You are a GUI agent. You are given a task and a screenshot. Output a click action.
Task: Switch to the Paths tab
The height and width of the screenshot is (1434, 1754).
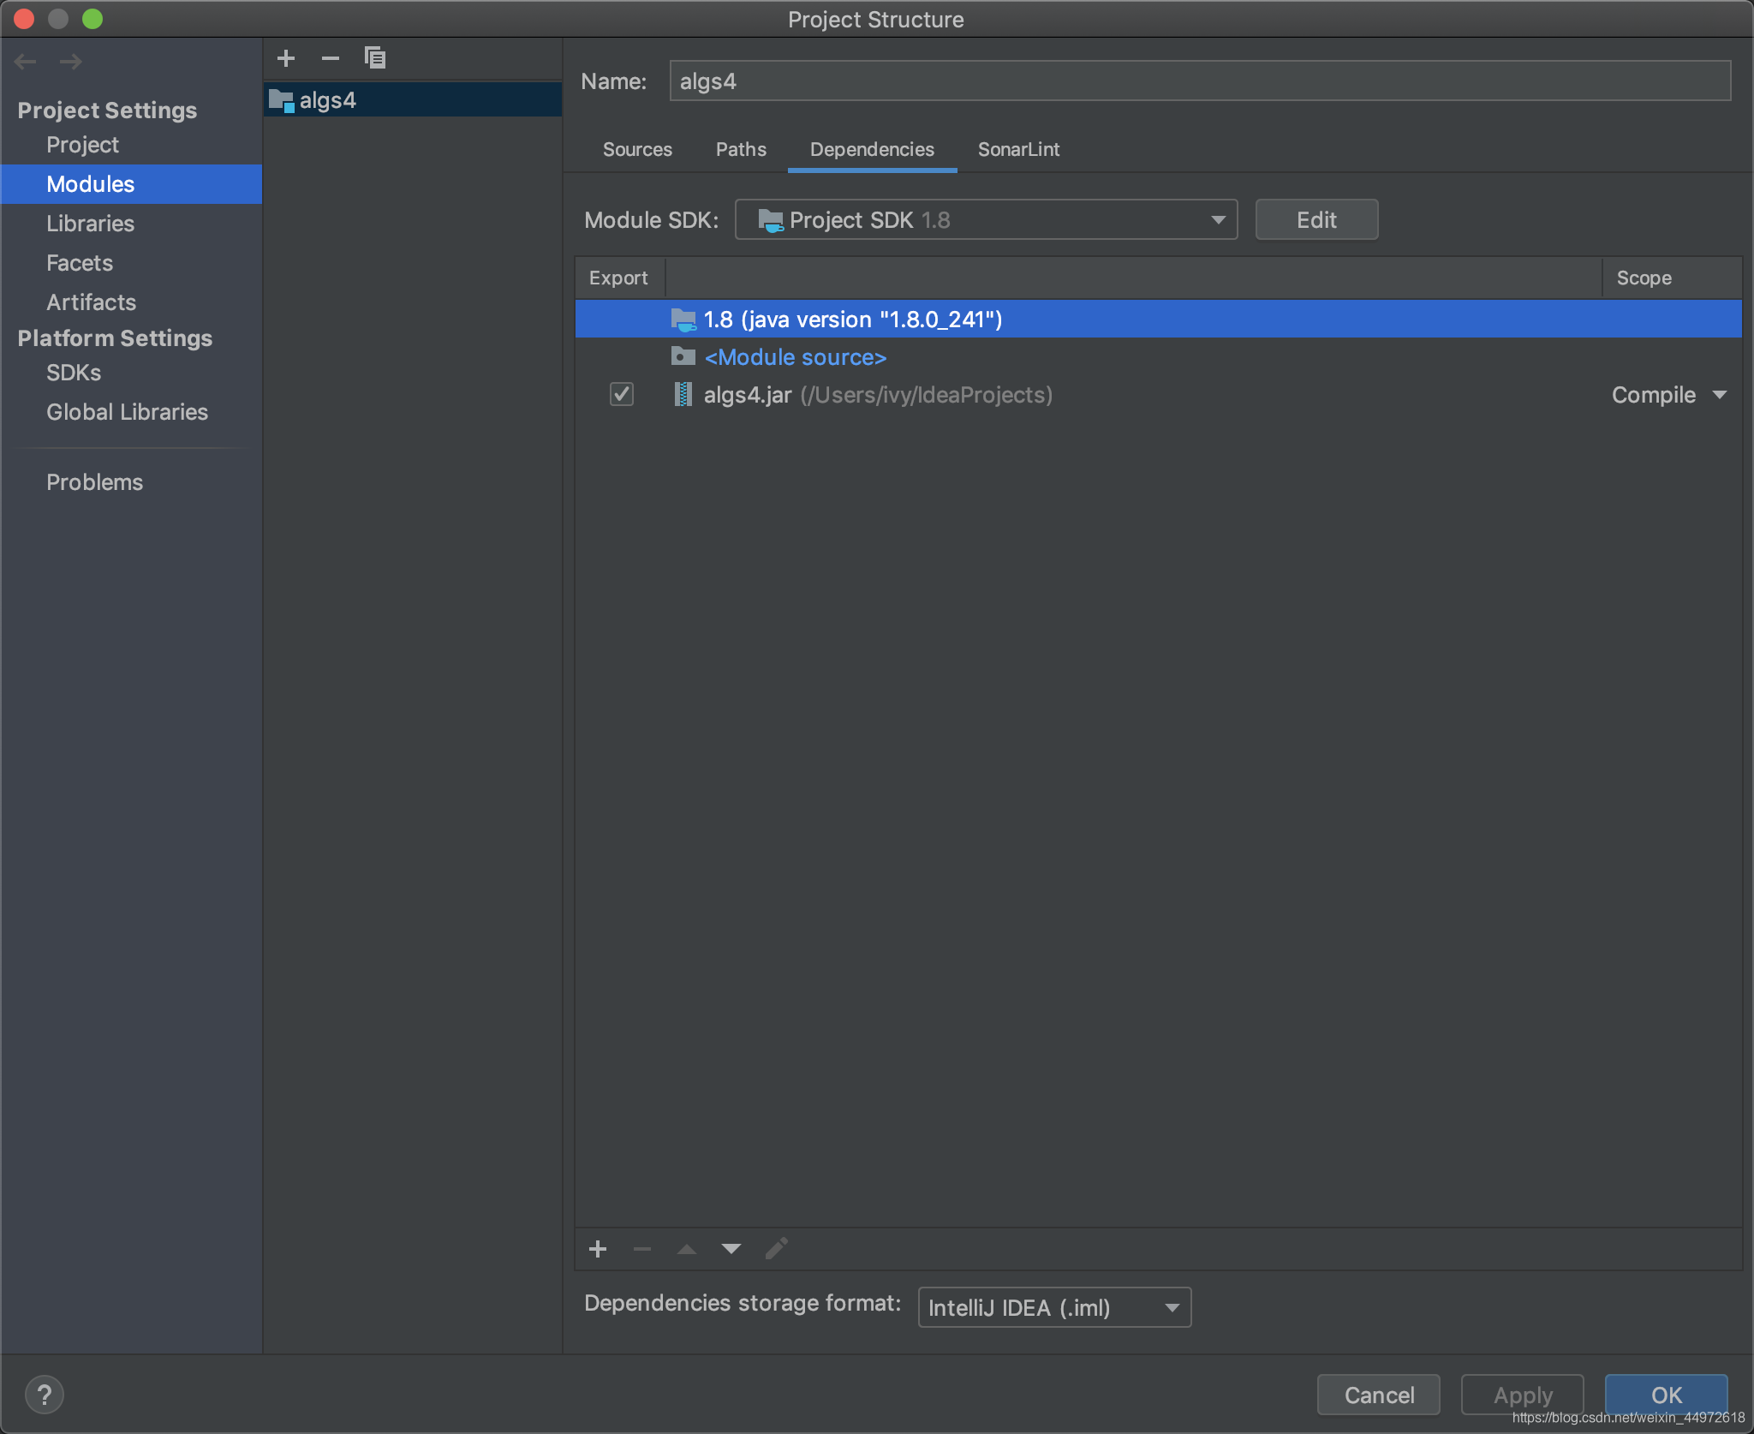(741, 149)
